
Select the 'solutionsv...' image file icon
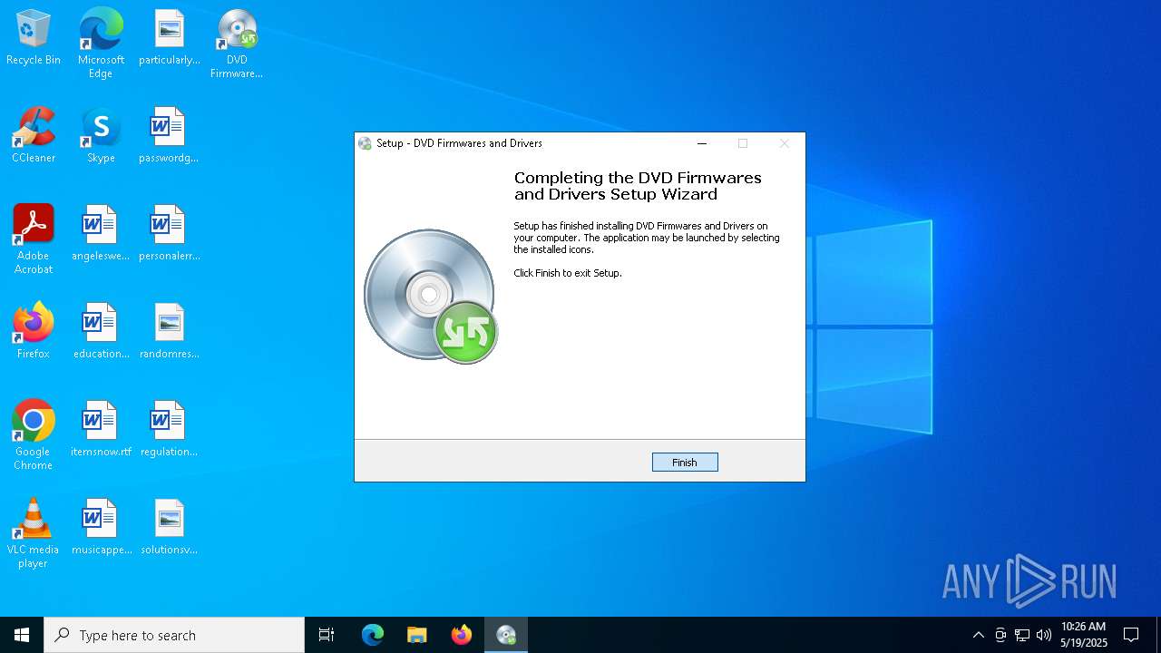(170, 529)
